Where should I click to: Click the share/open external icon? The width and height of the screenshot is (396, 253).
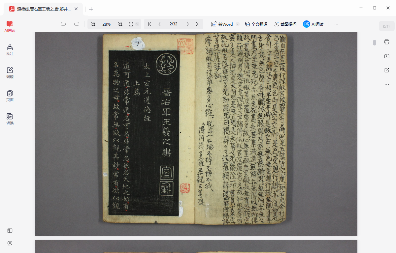[x=387, y=70]
